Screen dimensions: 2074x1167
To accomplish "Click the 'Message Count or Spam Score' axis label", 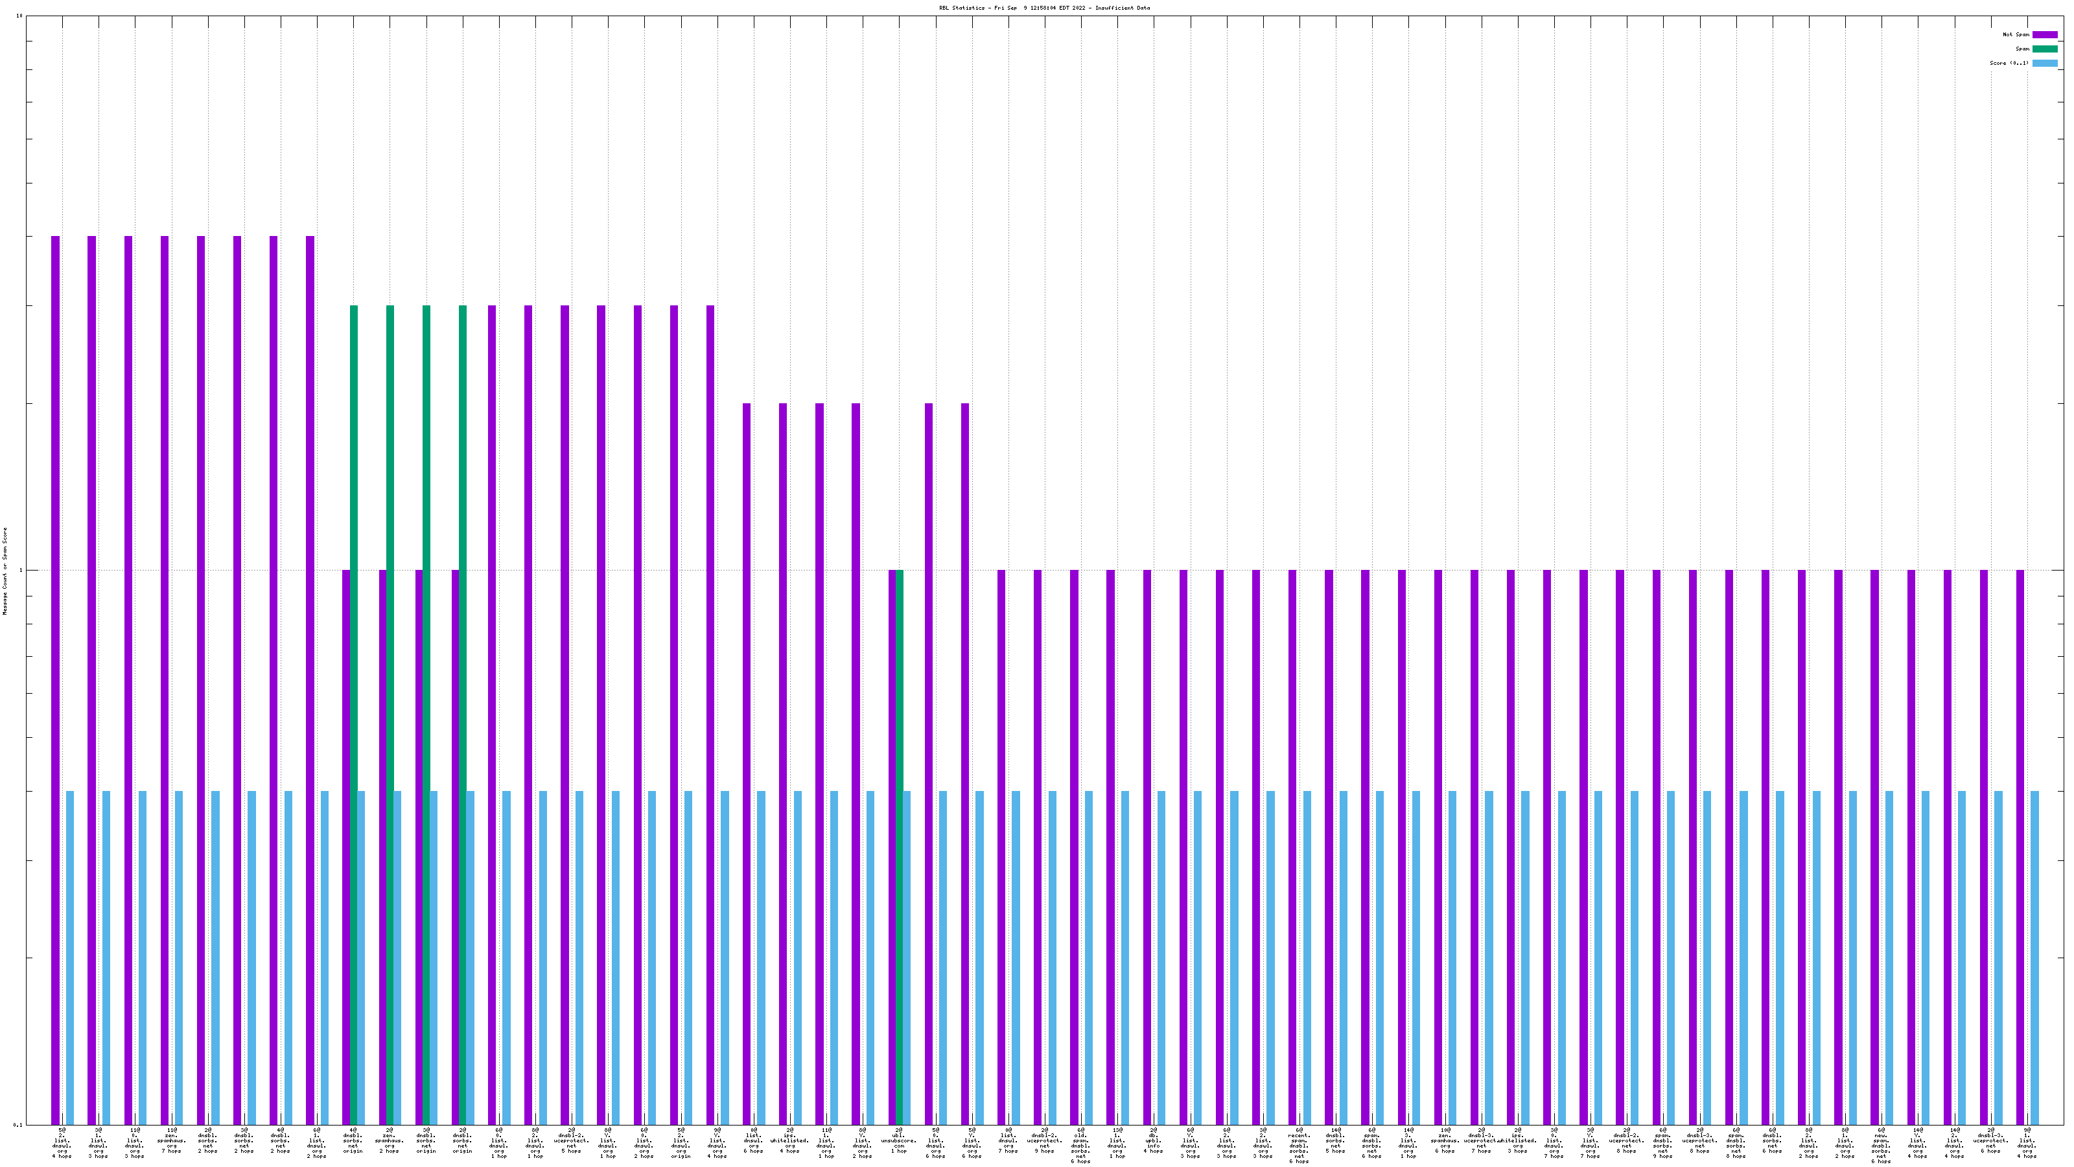I will (5, 571).
